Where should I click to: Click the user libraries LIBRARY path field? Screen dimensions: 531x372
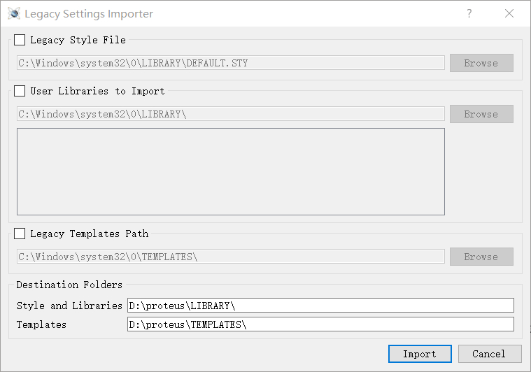[231, 114]
